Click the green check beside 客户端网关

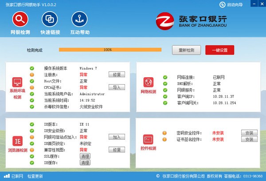165,103
